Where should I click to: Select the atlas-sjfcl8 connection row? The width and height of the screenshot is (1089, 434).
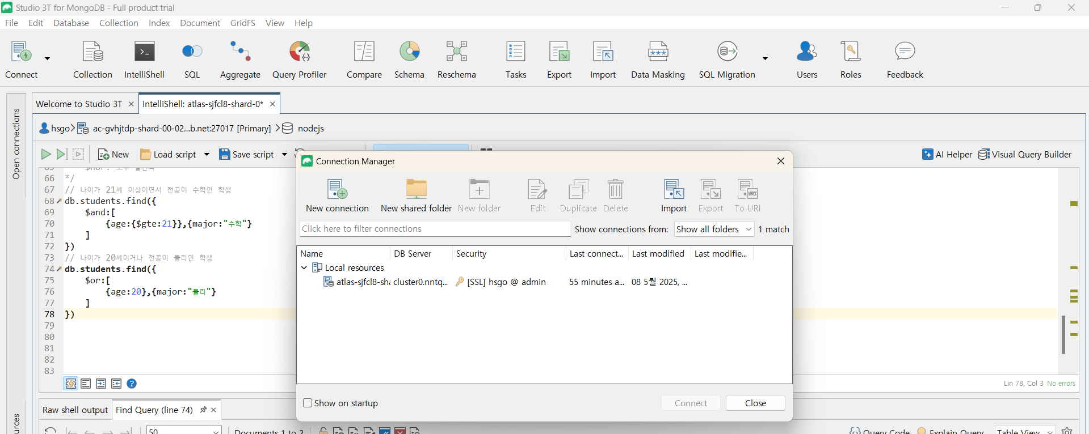pos(544,282)
